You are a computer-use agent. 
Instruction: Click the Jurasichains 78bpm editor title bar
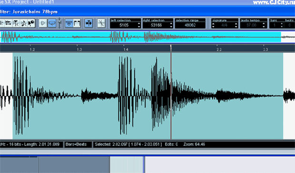(x=147, y=12)
